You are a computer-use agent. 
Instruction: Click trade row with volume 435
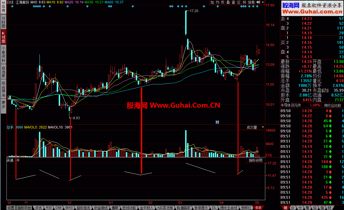(x=312, y=197)
